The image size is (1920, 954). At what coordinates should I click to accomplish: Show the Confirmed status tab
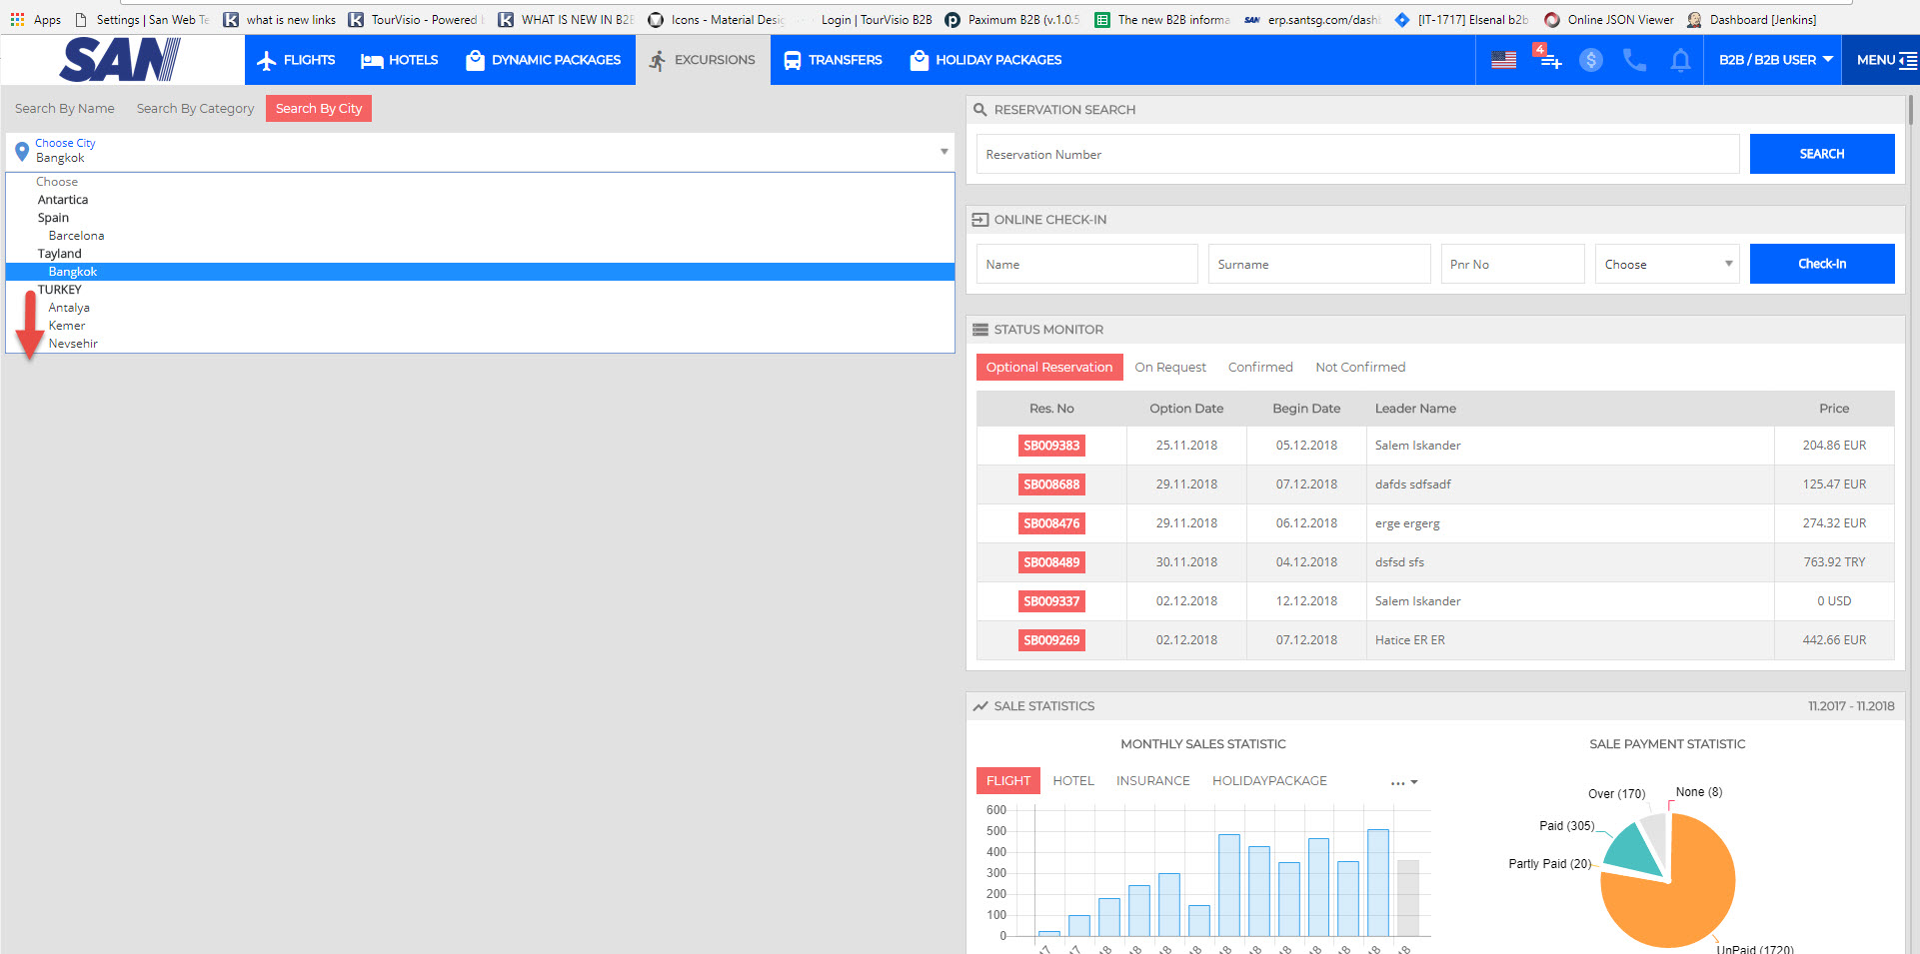1259,368
